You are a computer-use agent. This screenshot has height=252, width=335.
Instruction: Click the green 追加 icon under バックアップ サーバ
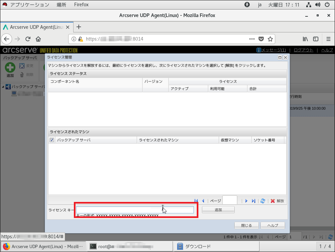point(10,67)
